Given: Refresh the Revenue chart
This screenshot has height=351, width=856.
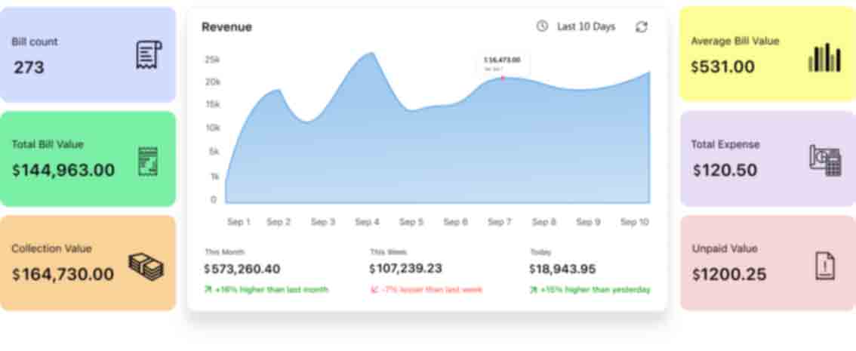Looking at the screenshot, I should pyautogui.click(x=642, y=26).
